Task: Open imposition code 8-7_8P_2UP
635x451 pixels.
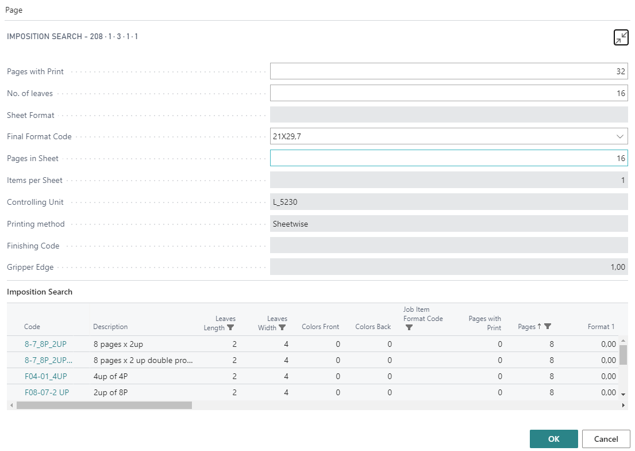Action: tap(45, 344)
